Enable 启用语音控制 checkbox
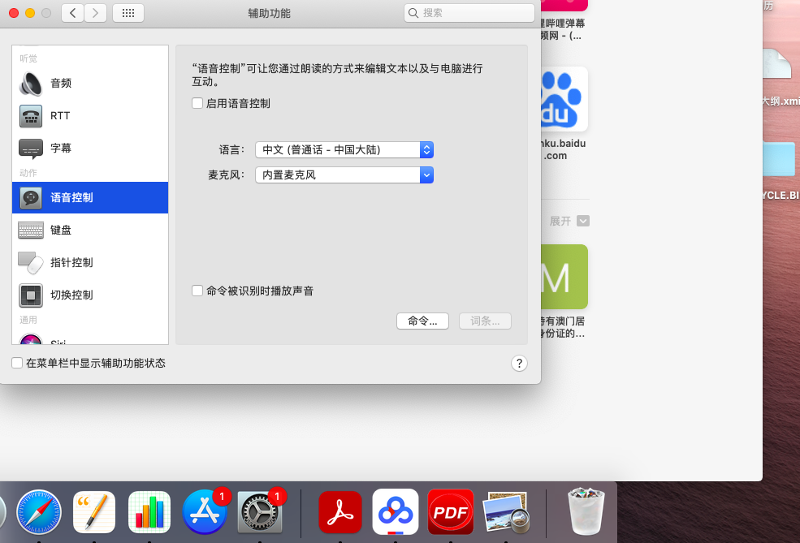This screenshot has width=800, height=543. pos(197,103)
